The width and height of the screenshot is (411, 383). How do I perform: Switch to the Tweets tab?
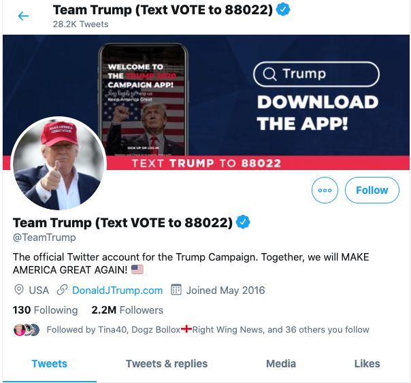(50, 363)
